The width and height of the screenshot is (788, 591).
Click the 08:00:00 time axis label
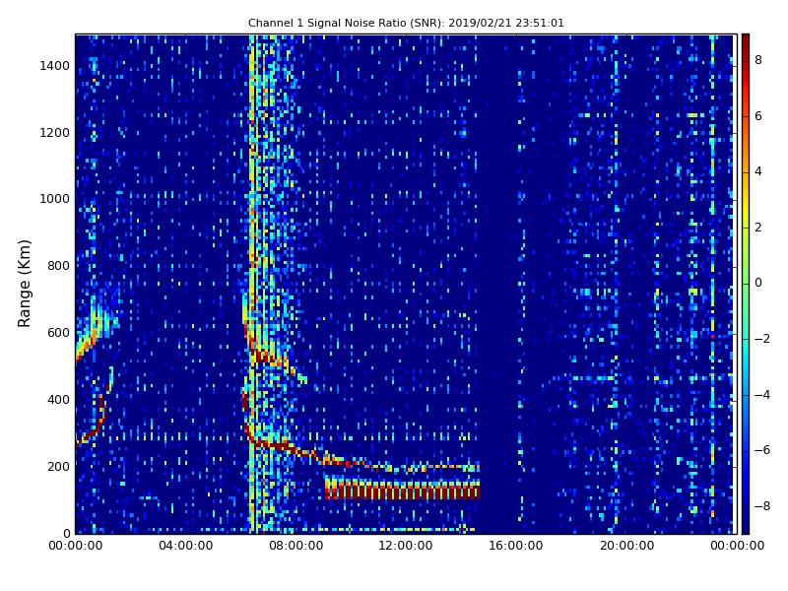tap(296, 546)
